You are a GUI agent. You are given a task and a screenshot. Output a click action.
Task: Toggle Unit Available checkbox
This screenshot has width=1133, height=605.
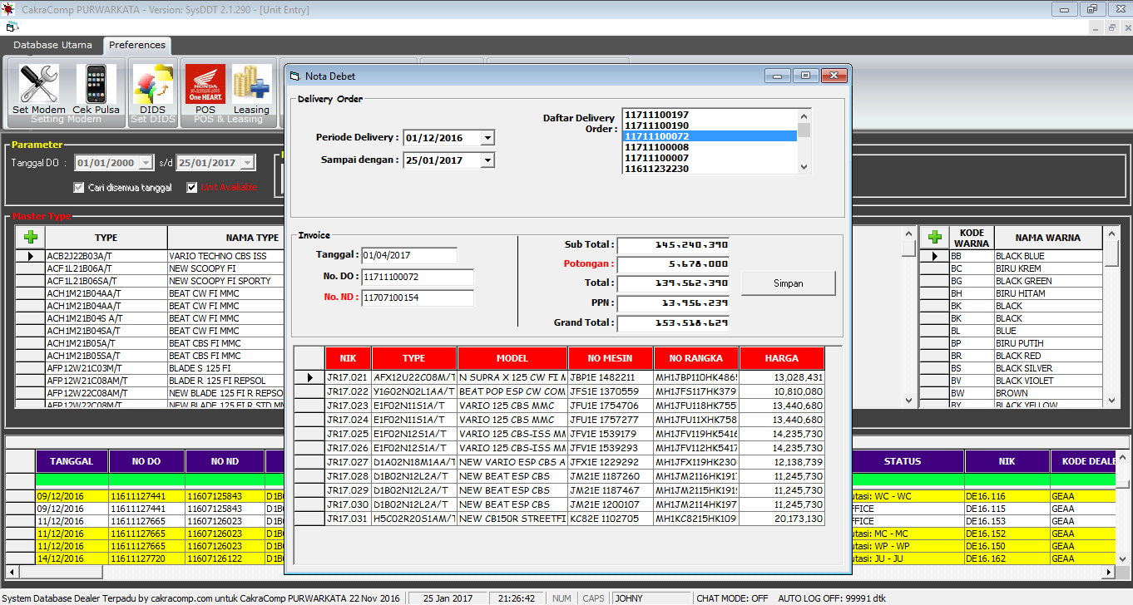pos(192,188)
